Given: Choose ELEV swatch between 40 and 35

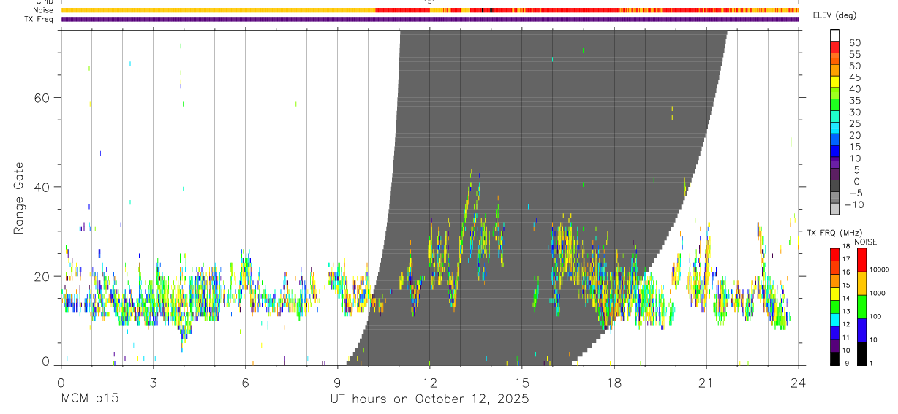Looking at the screenshot, I should click(x=835, y=93).
